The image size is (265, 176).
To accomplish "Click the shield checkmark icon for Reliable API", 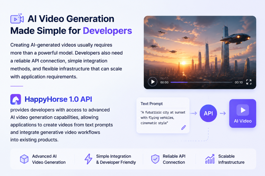I will (155, 159).
